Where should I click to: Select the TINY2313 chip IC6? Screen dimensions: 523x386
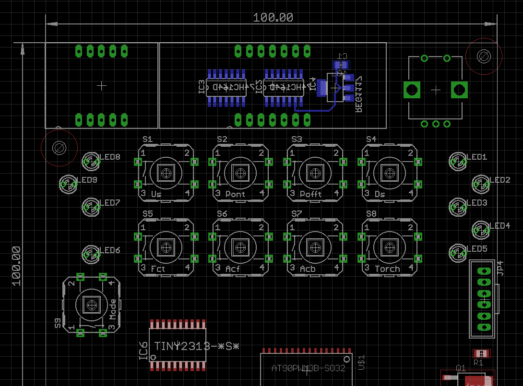pos(178,345)
